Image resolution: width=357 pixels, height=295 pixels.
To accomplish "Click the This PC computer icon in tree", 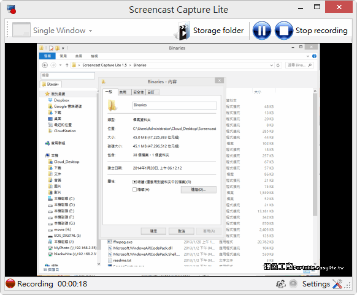I will coord(47,155).
